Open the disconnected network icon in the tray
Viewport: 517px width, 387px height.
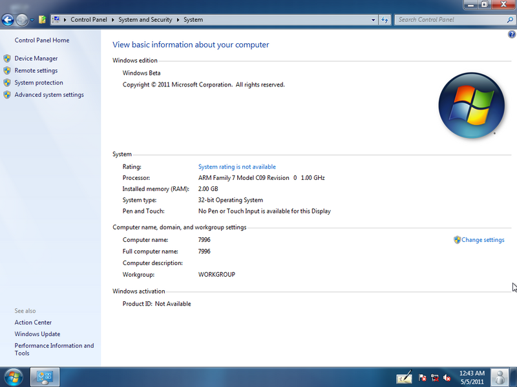tap(434, 377)
